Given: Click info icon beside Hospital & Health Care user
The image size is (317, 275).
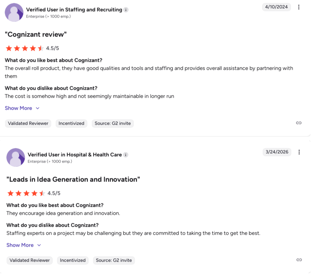Looking at the screenshot, I should (126, 155).
